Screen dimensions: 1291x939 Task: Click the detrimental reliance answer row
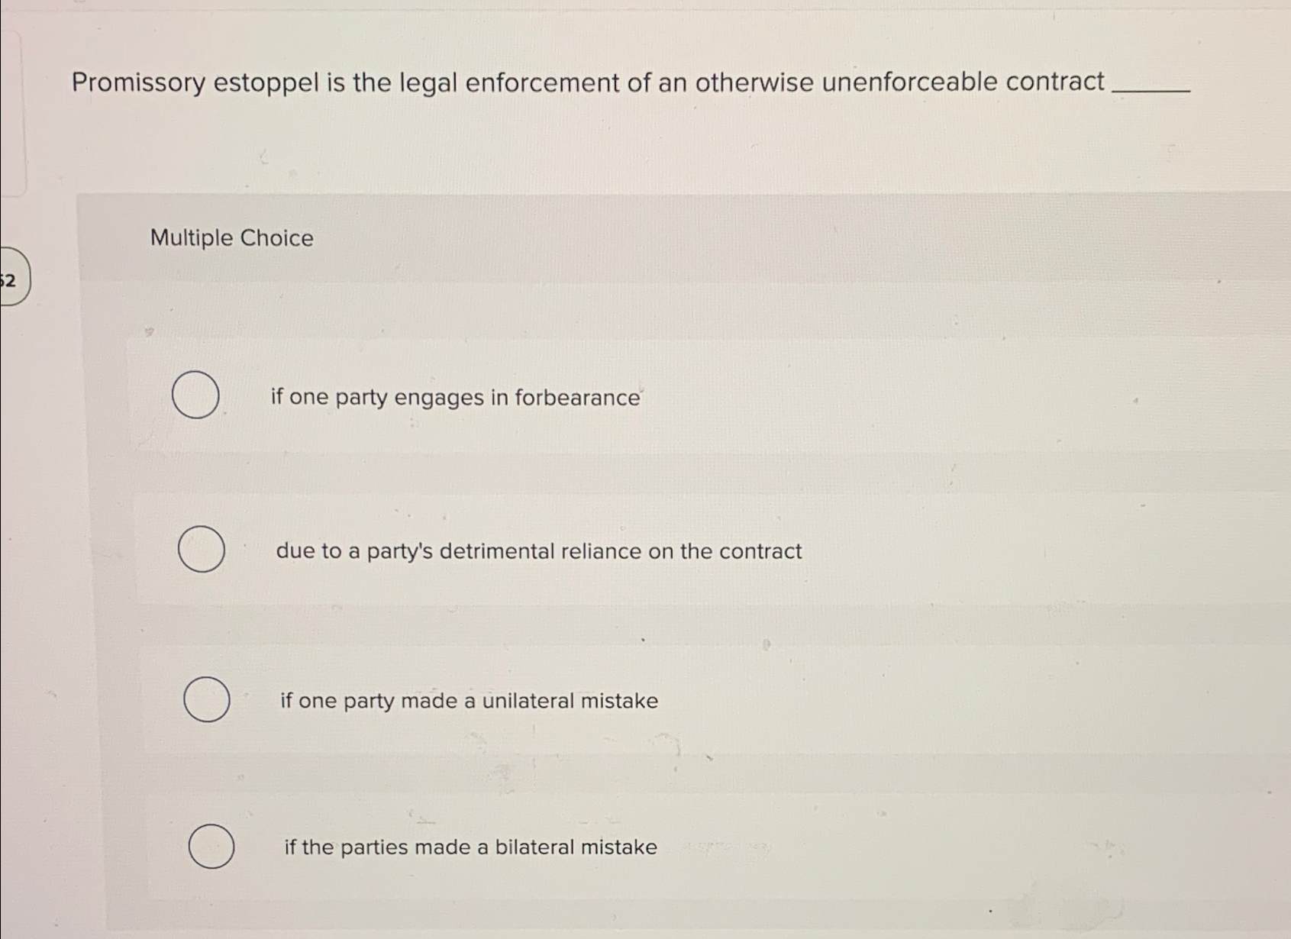point(538,550)
